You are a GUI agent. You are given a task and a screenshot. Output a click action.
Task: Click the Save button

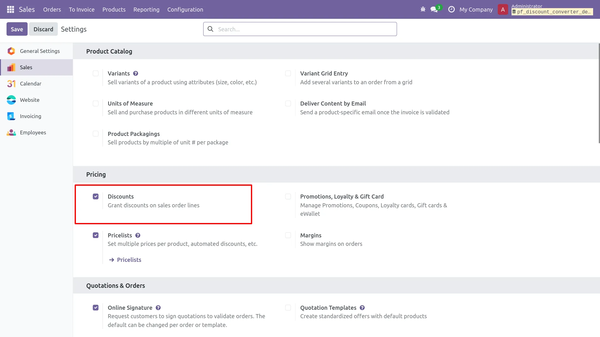click(x=17, y=29)
